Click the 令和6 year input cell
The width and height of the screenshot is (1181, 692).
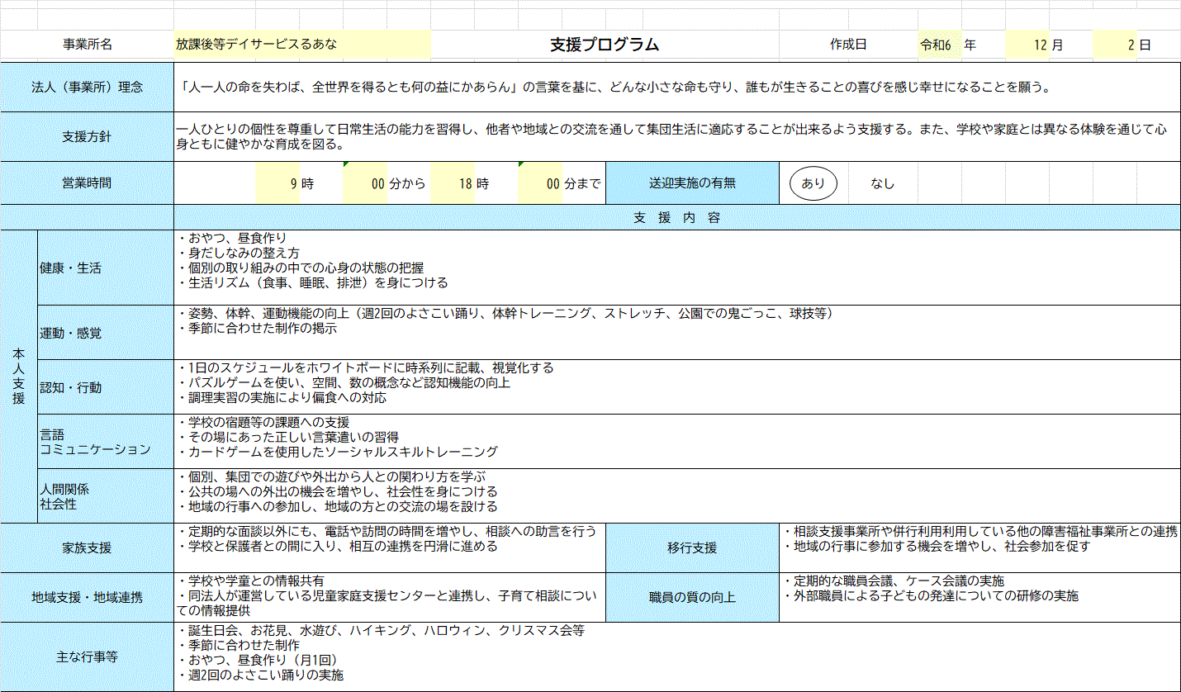coord(941,45)
